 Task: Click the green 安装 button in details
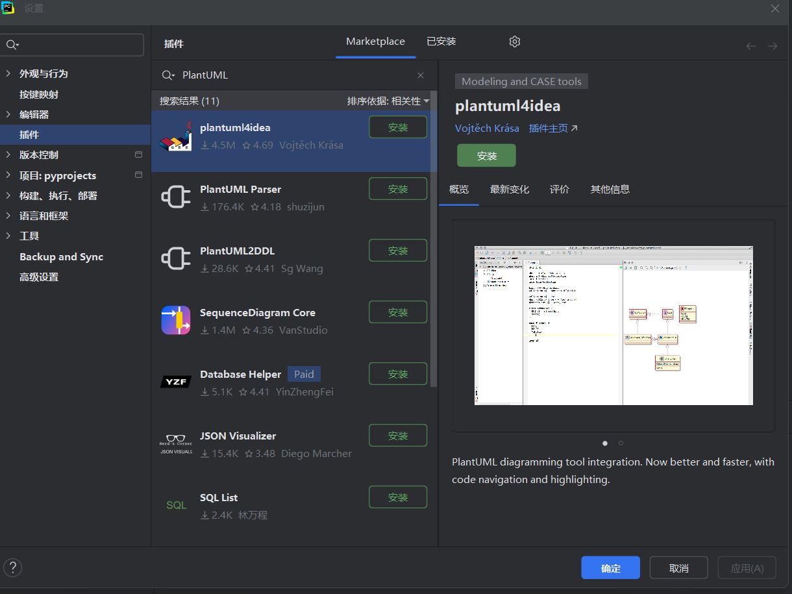486,156
